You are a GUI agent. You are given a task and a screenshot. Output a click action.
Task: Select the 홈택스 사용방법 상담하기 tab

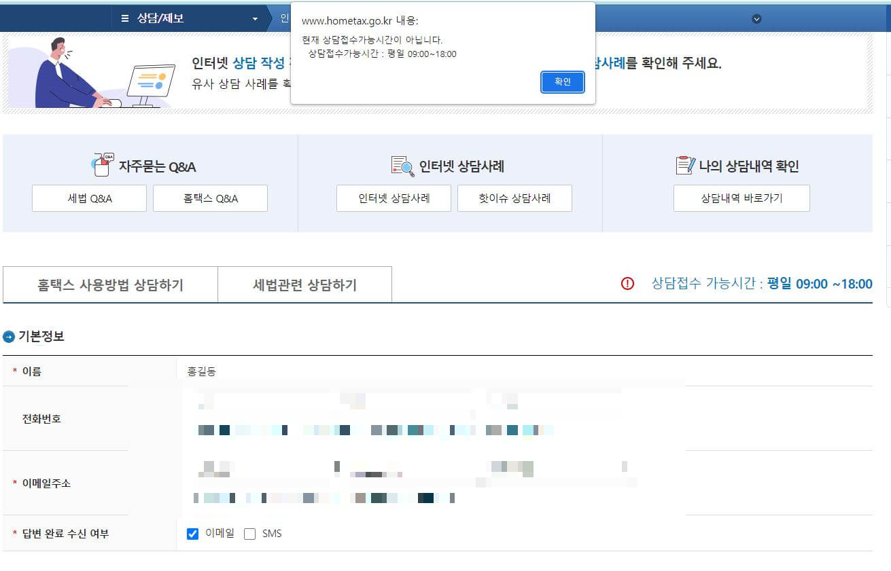pos(109,284)
